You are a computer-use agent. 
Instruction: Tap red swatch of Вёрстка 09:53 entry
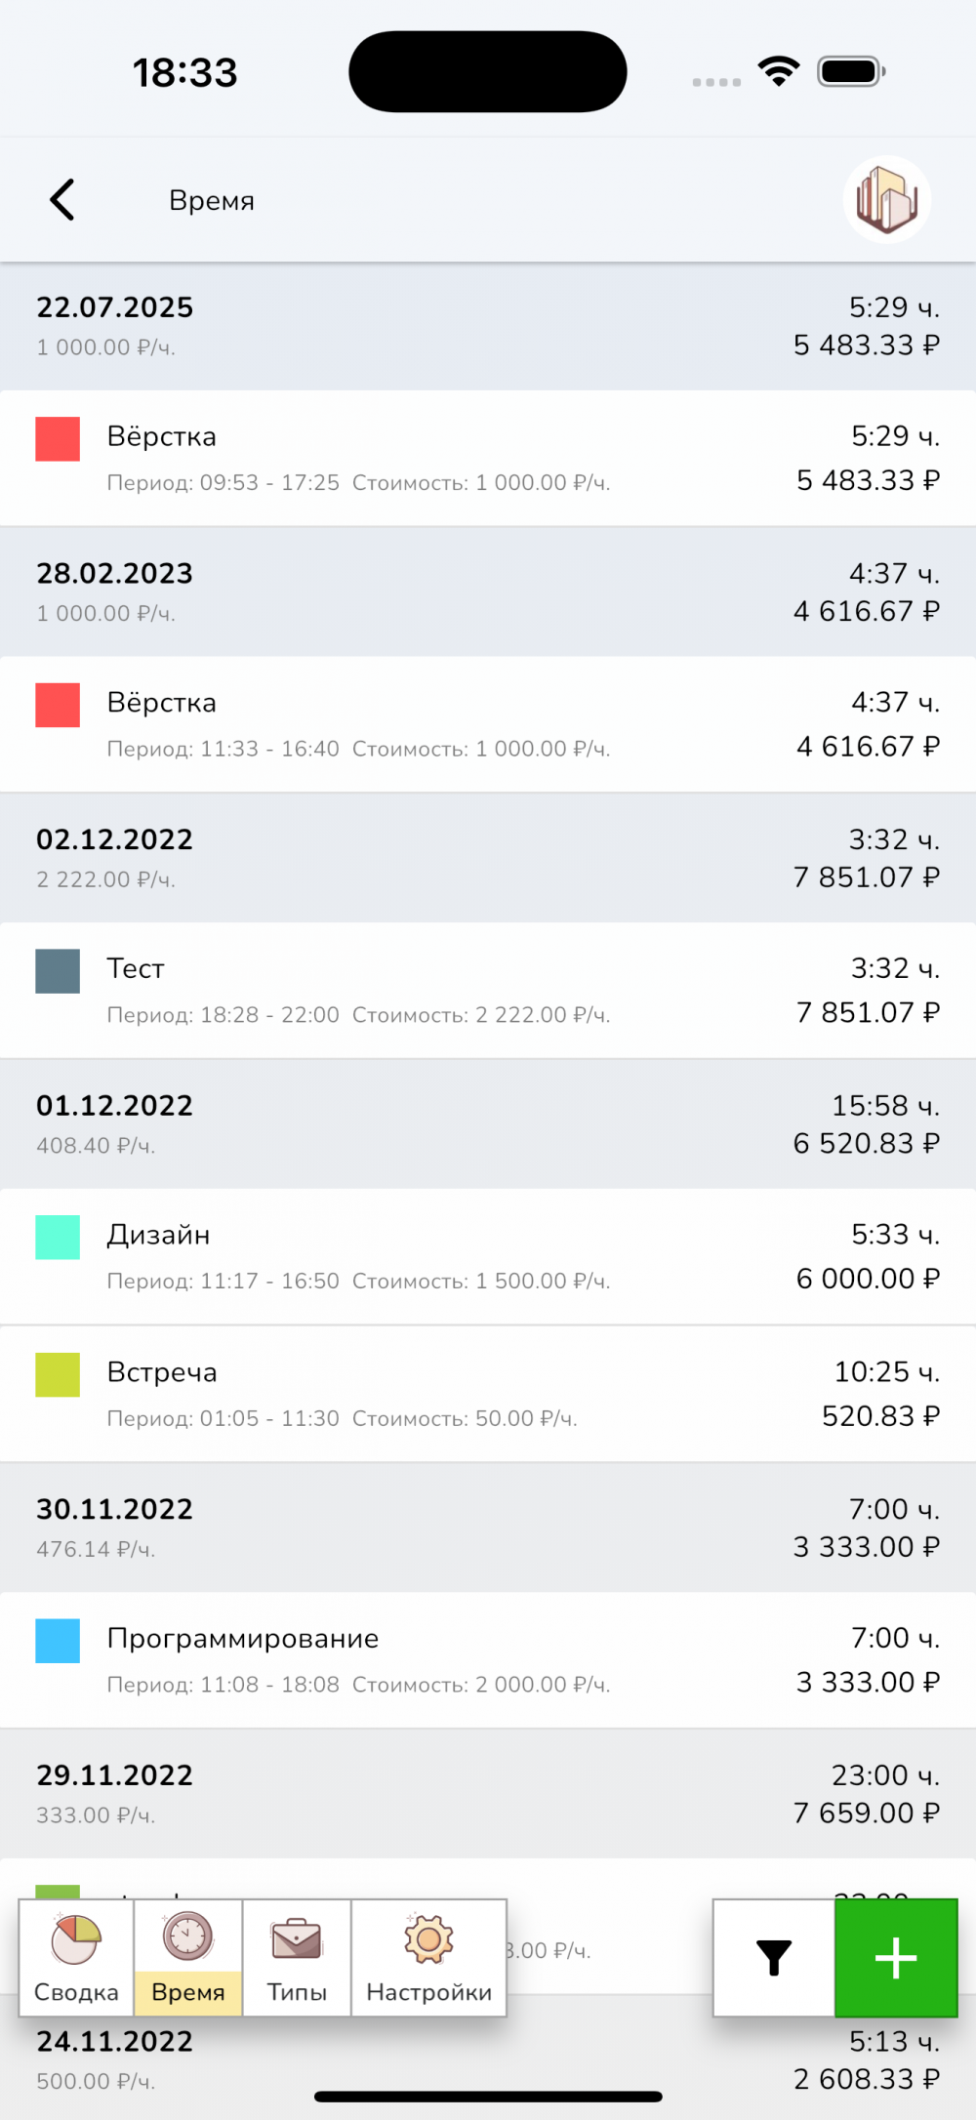click(58, 439)
